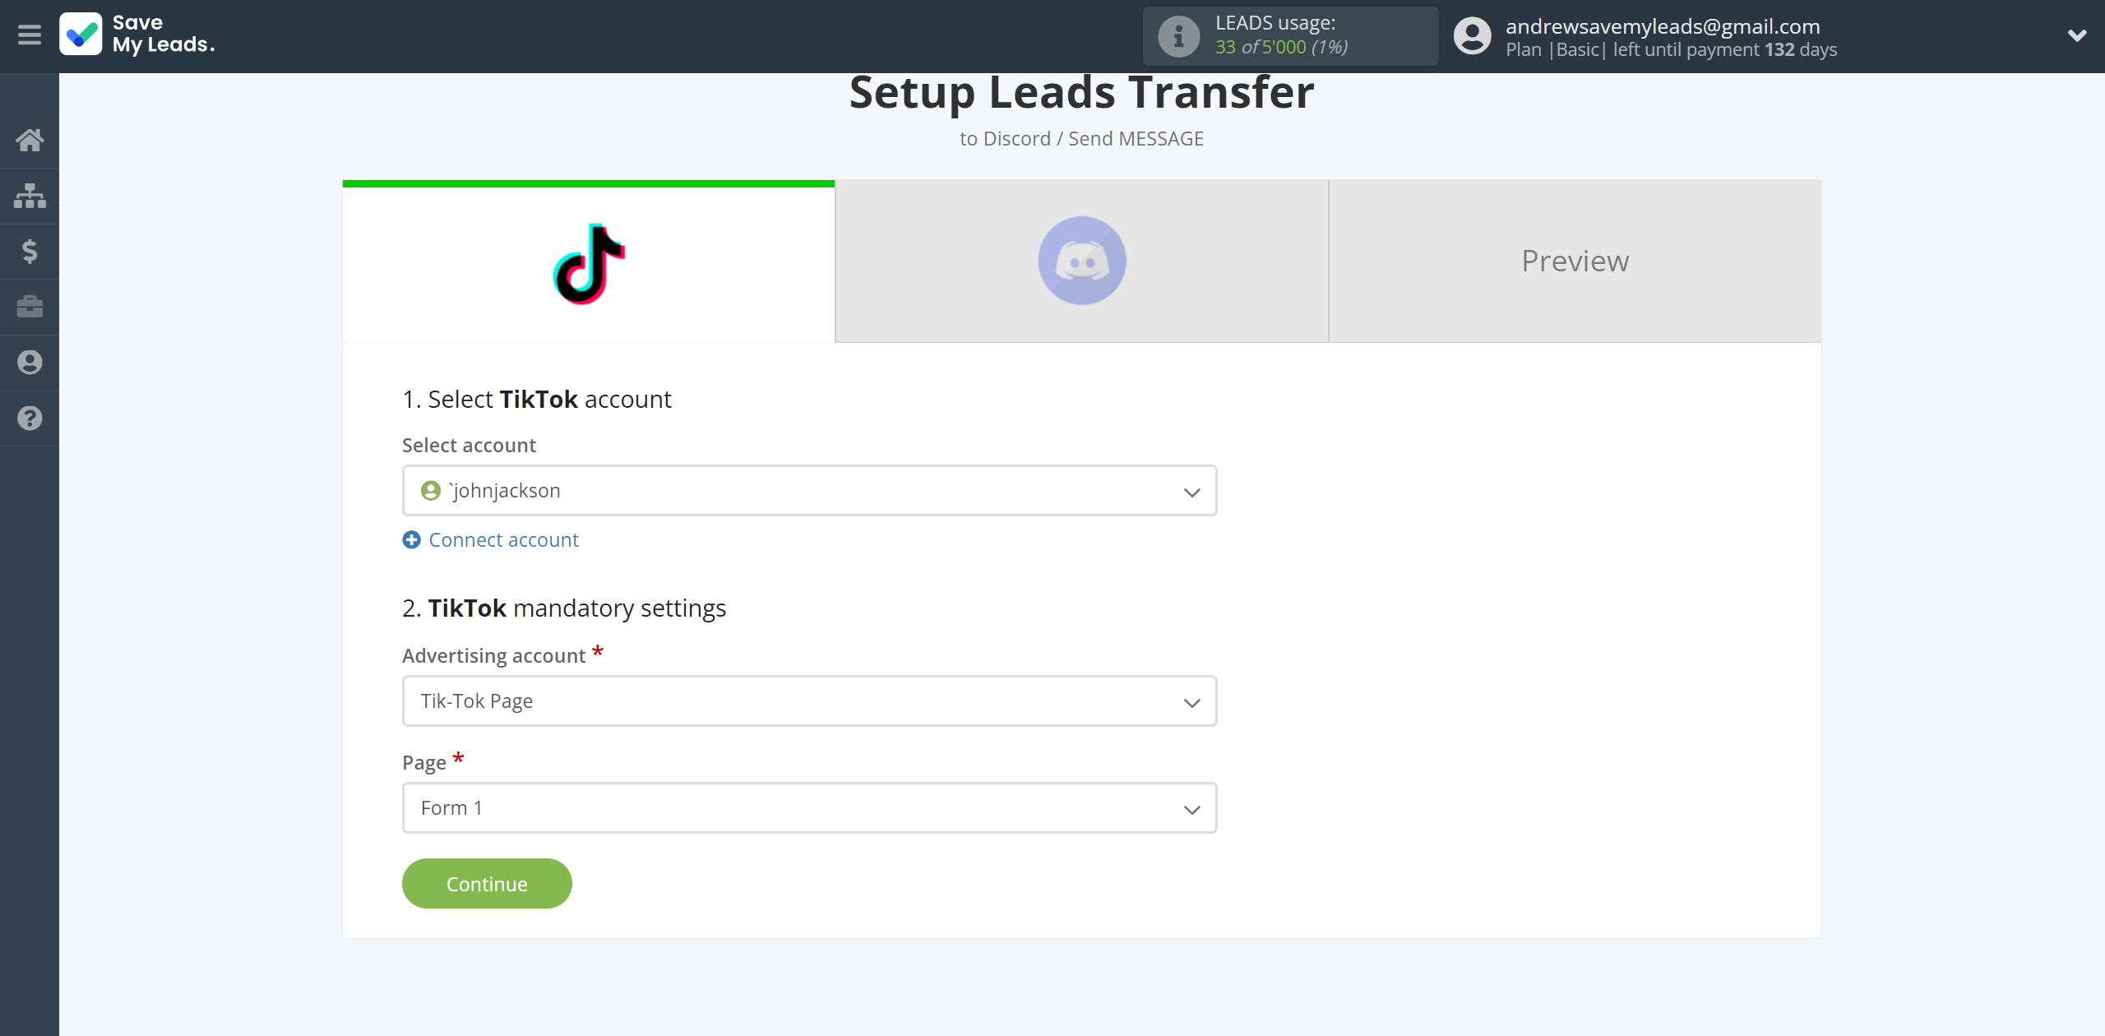Click the connections/sitemap sidebar icon
This screenshot has height=1036, width=2105.
[30, 195]
